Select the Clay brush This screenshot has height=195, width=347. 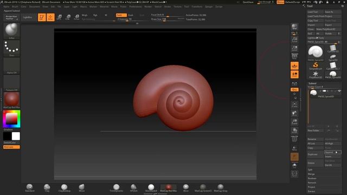point(47,188)
